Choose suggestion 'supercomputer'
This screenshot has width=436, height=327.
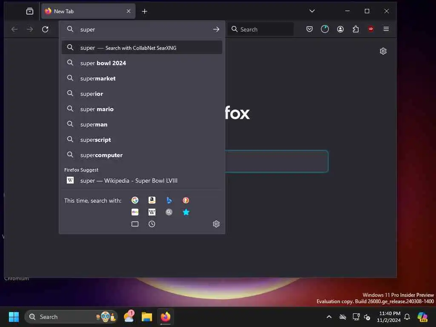tap(142, 155)
